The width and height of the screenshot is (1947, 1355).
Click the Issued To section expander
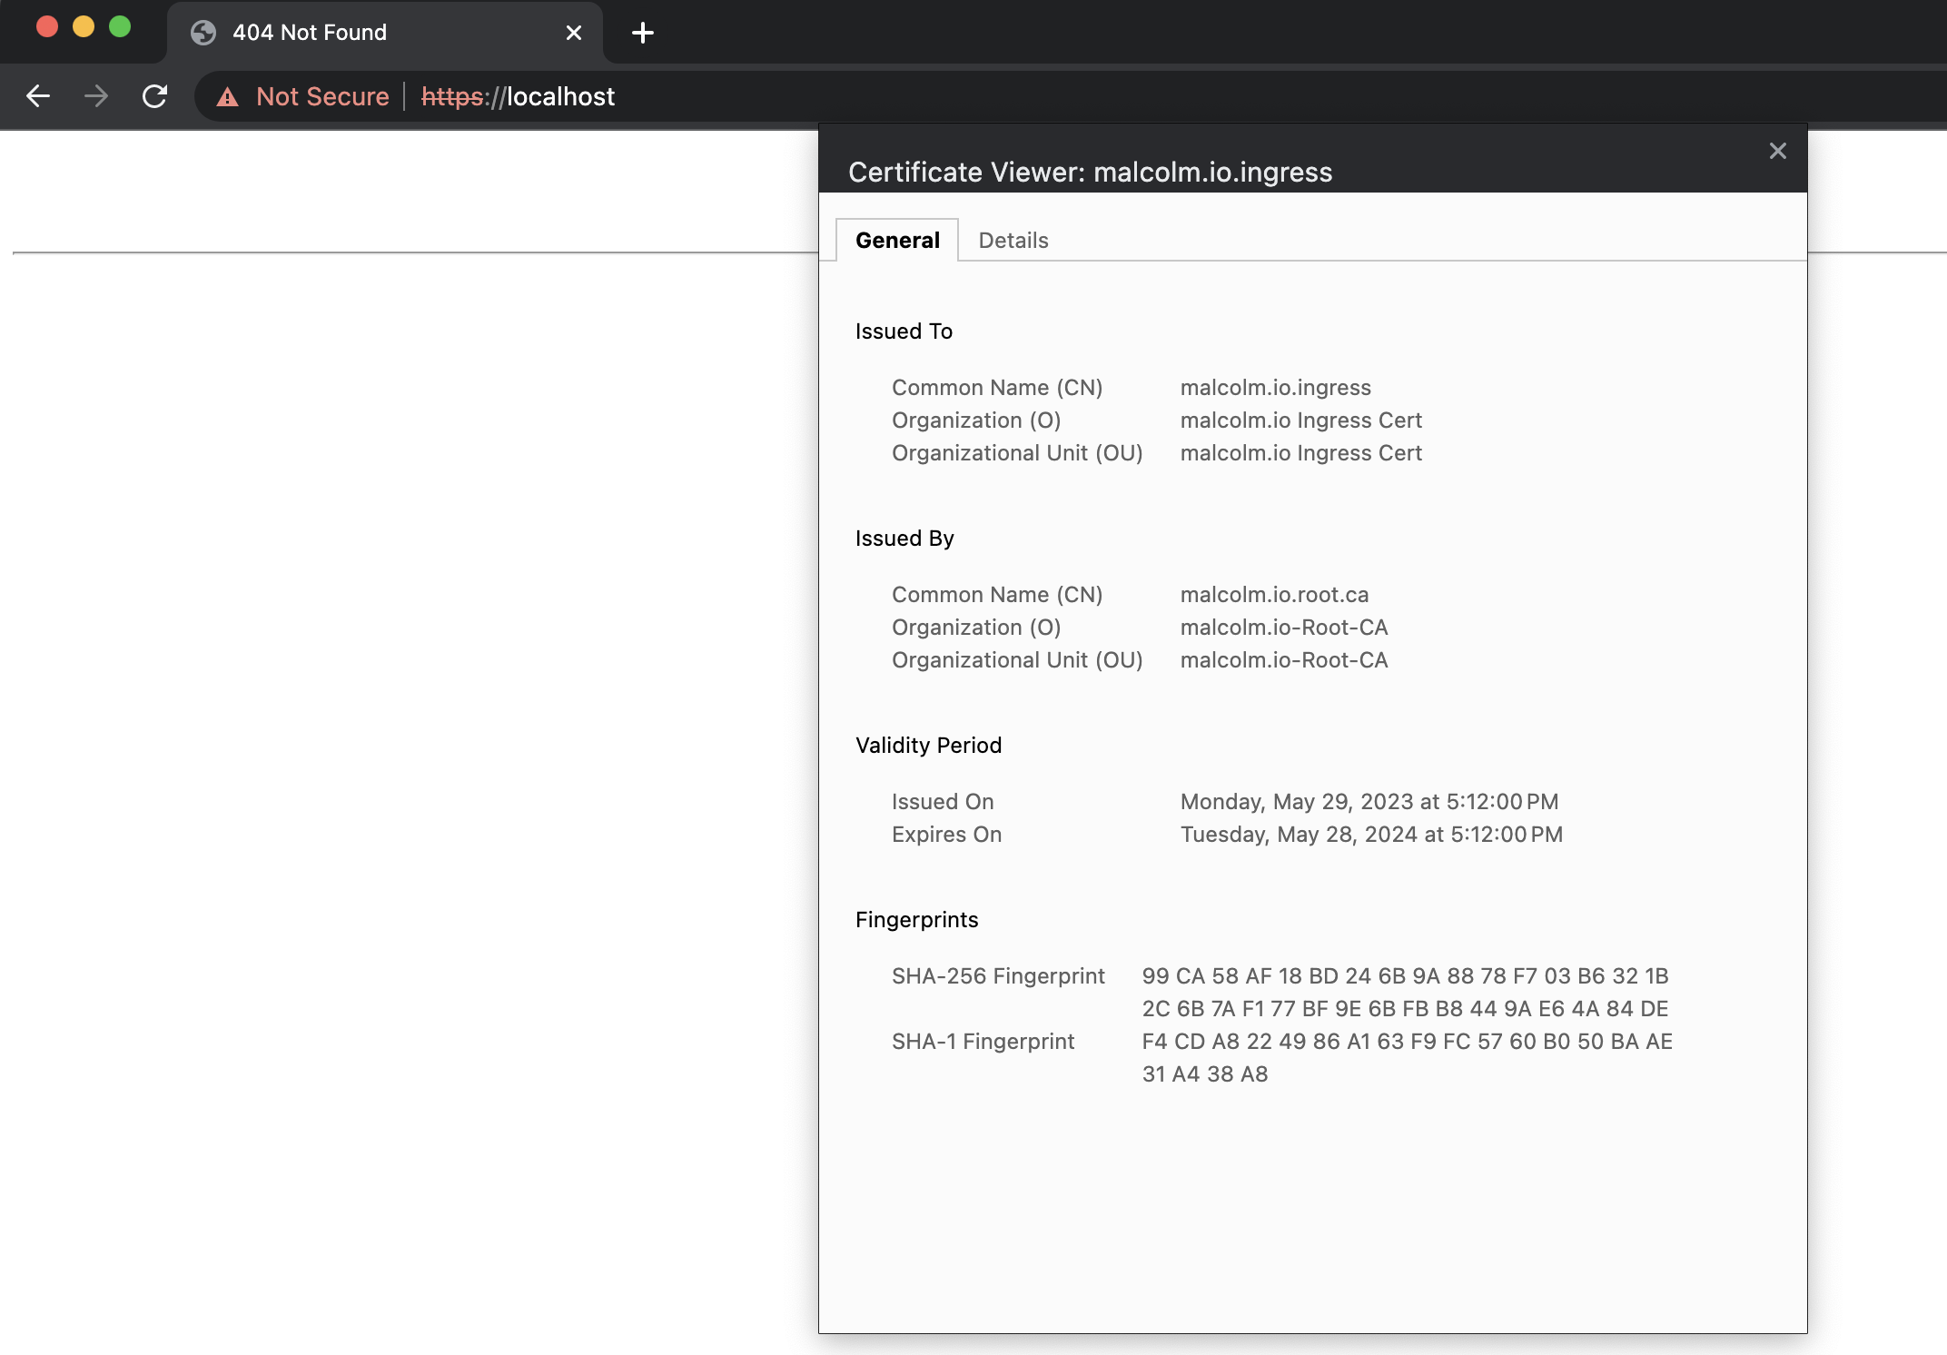(x=903, y=330)
